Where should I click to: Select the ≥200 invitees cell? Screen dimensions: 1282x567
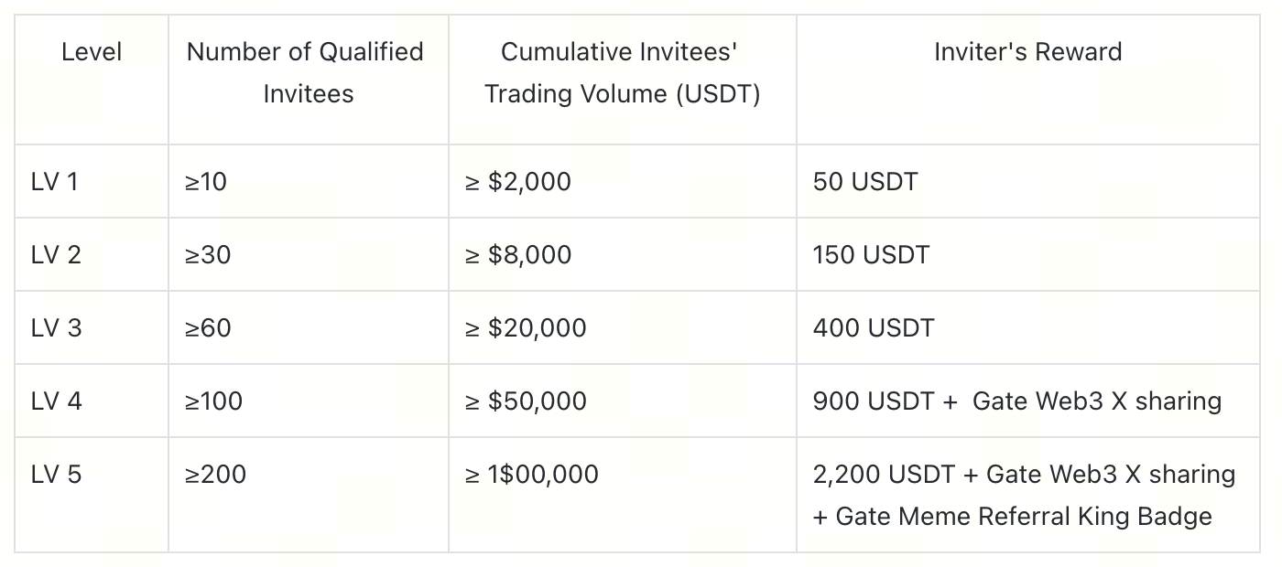(x=215, y=475)
